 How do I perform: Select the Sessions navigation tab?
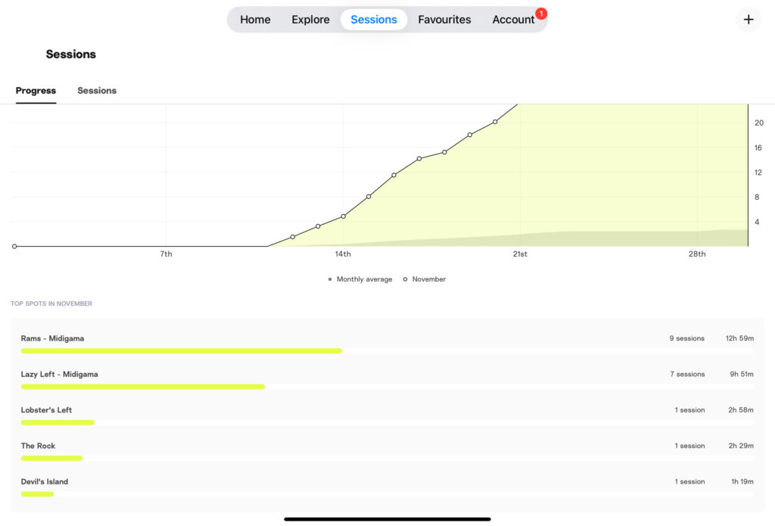(x=374, y=20)
